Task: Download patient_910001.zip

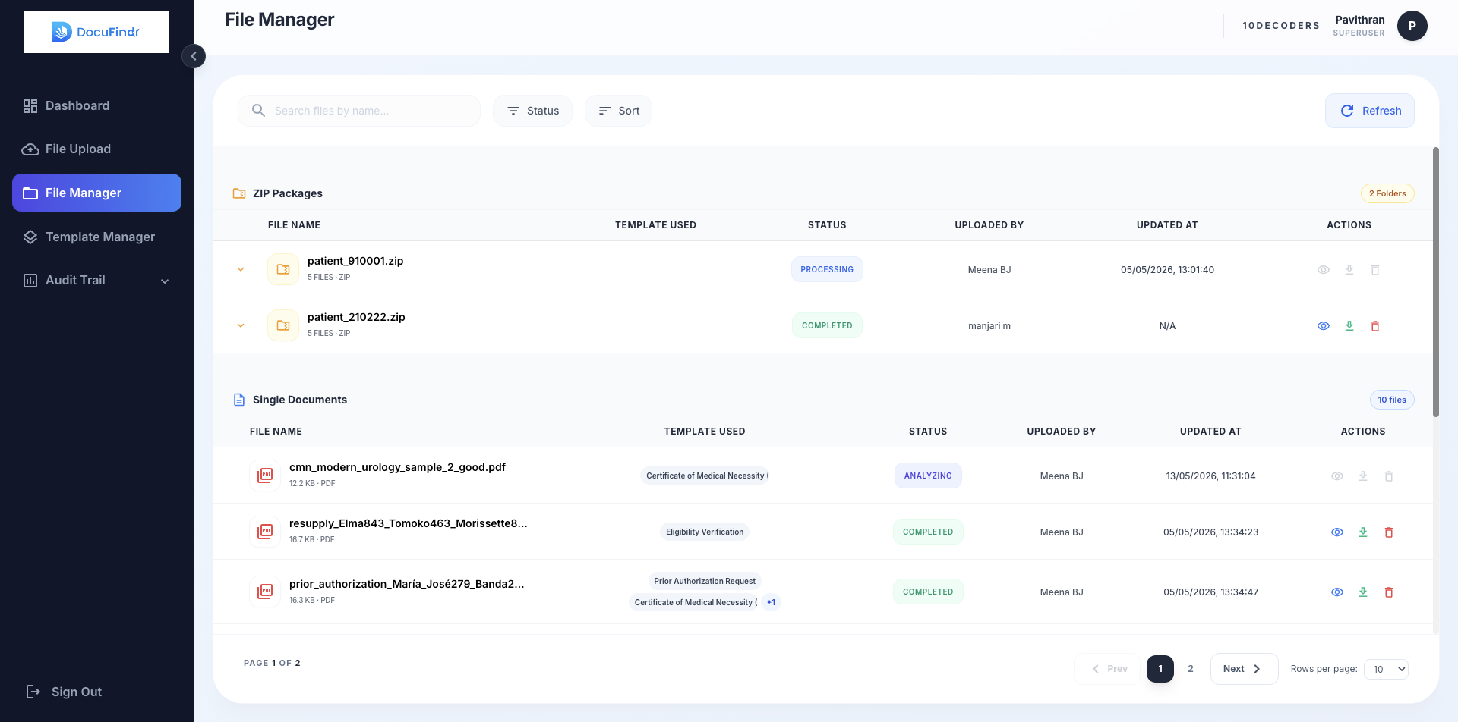Action: coord(1349,270)
